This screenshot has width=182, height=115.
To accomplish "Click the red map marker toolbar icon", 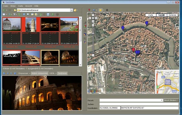I will pos(89,10).
